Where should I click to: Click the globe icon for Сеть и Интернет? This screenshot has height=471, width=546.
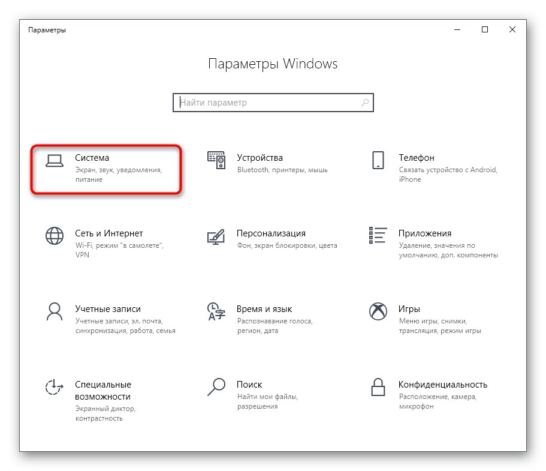55,236
